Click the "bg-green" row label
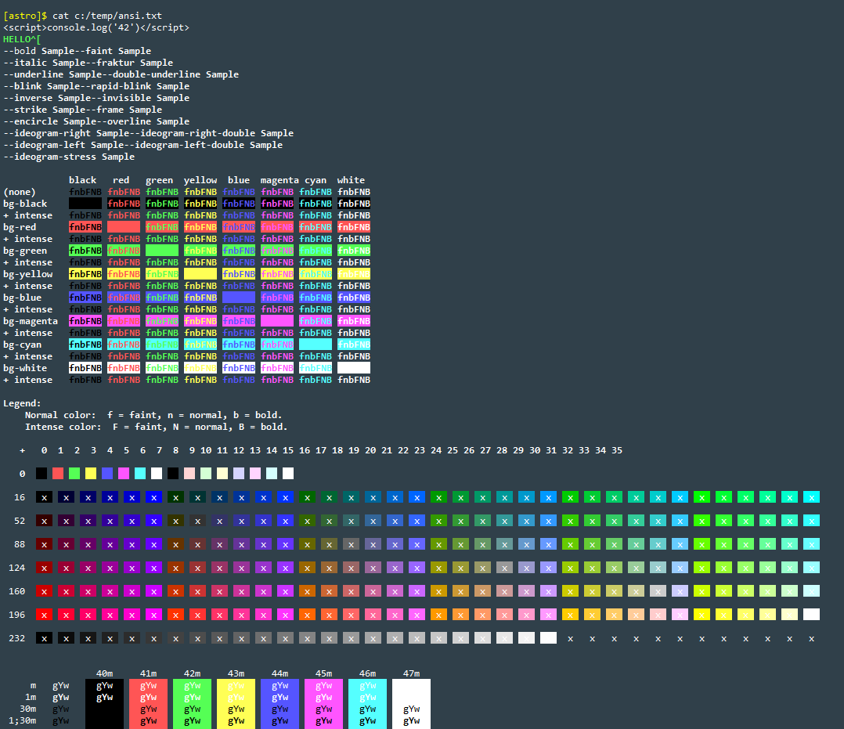 (25, 251)
